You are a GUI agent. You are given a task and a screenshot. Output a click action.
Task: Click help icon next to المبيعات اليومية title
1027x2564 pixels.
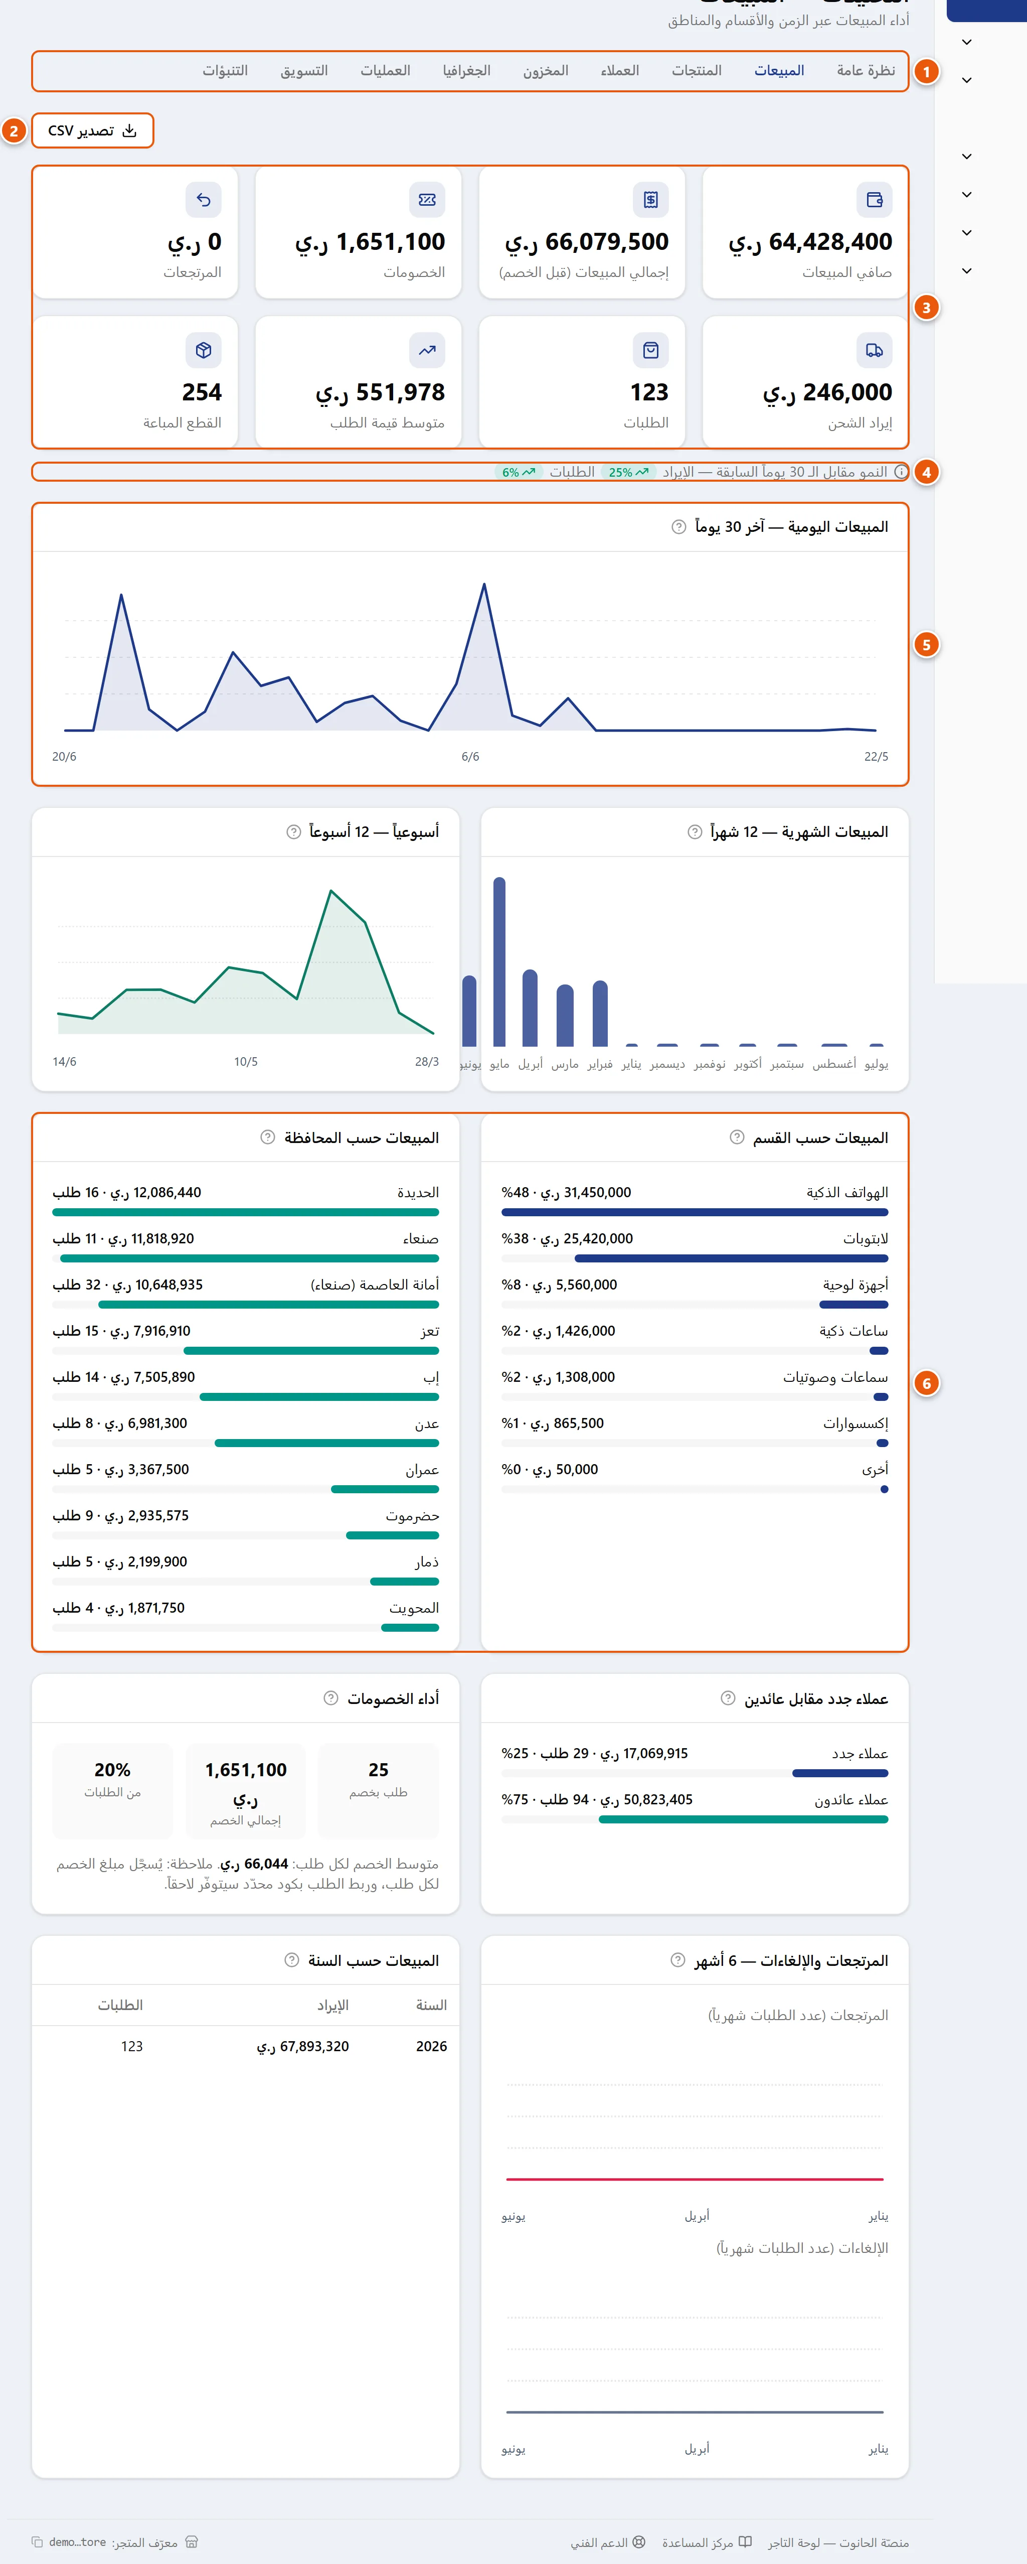click(x=678, y=526)
